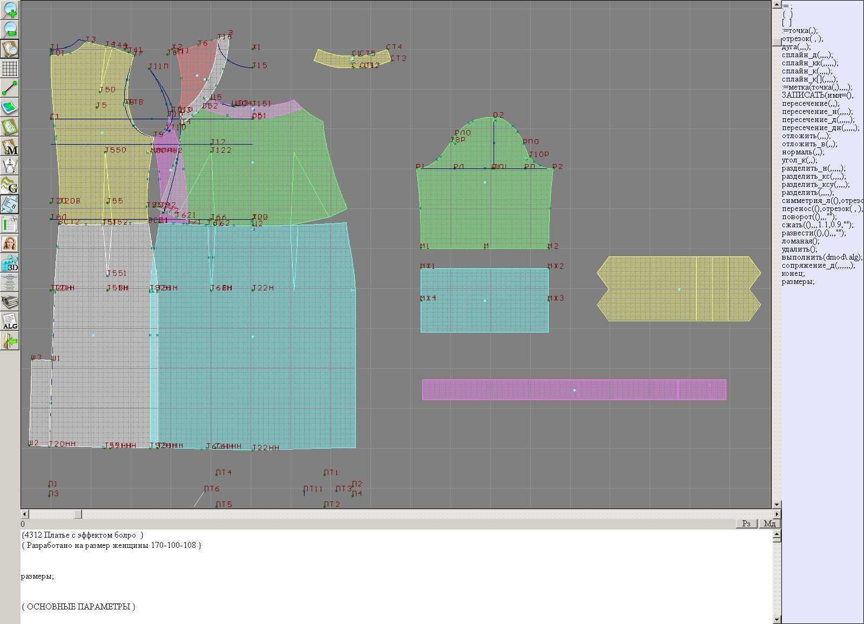Launch the 3D view icon
This screenshot has width=864, height=624.
tap(10, 263)
